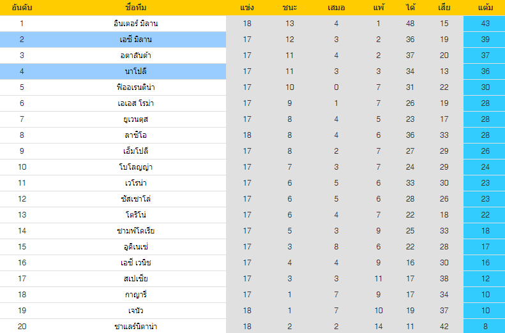Viewport: 505px width, 333px height.
Task: Click team name ยูเวนตุส
Action: pos(135,119)
